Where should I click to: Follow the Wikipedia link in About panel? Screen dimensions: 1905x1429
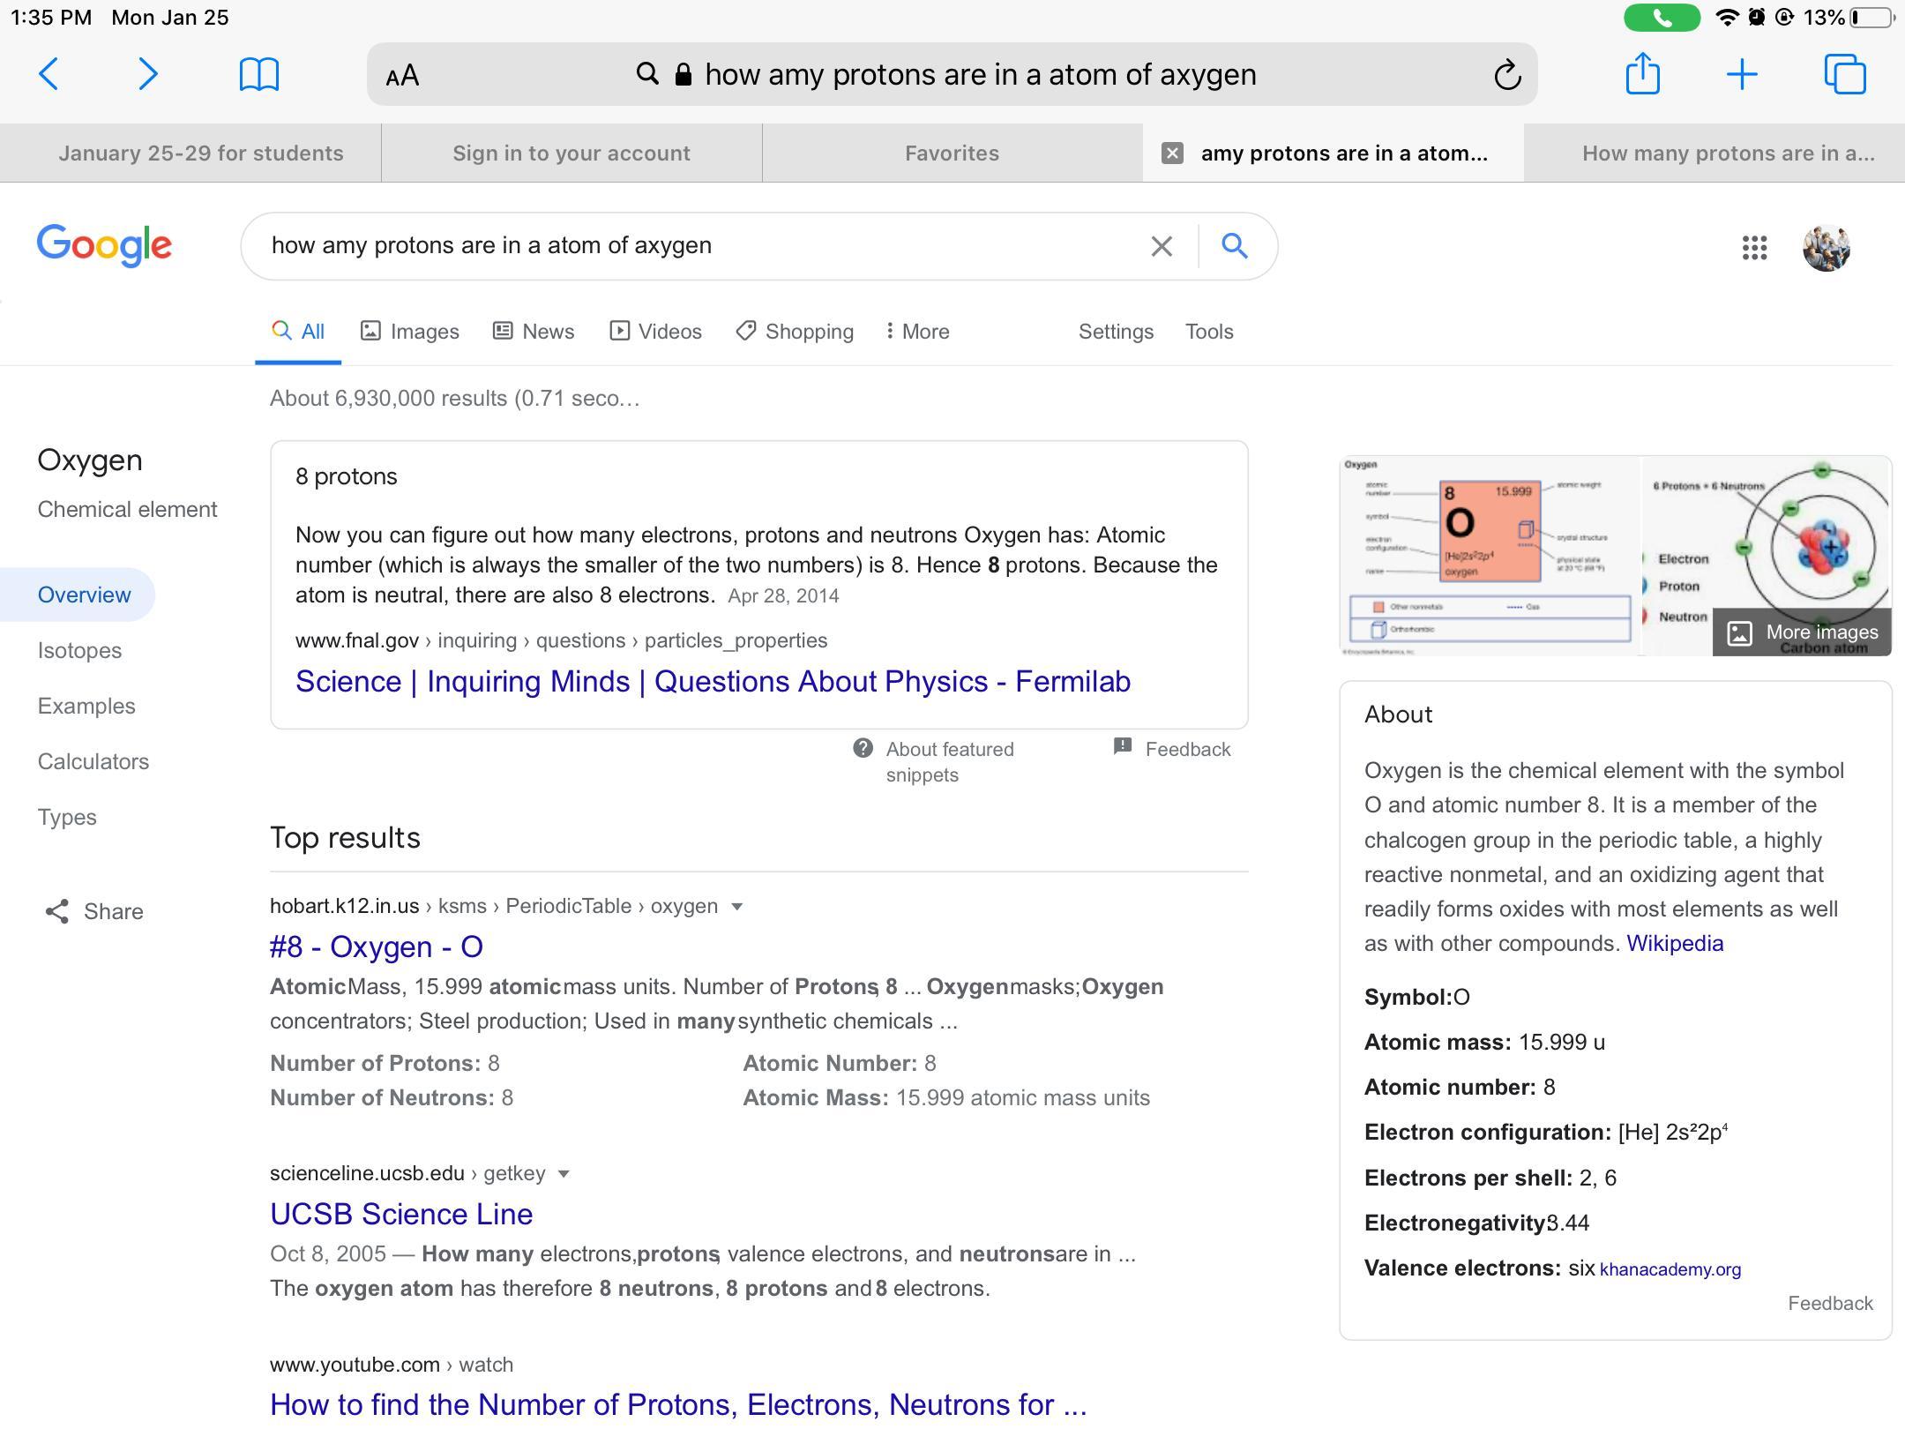pos(1674,944)
